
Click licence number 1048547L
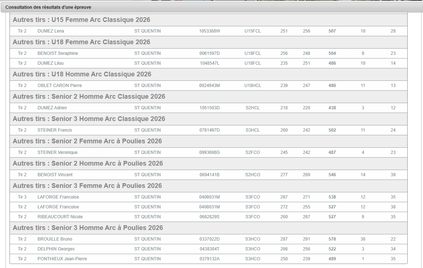coord(209,63)
